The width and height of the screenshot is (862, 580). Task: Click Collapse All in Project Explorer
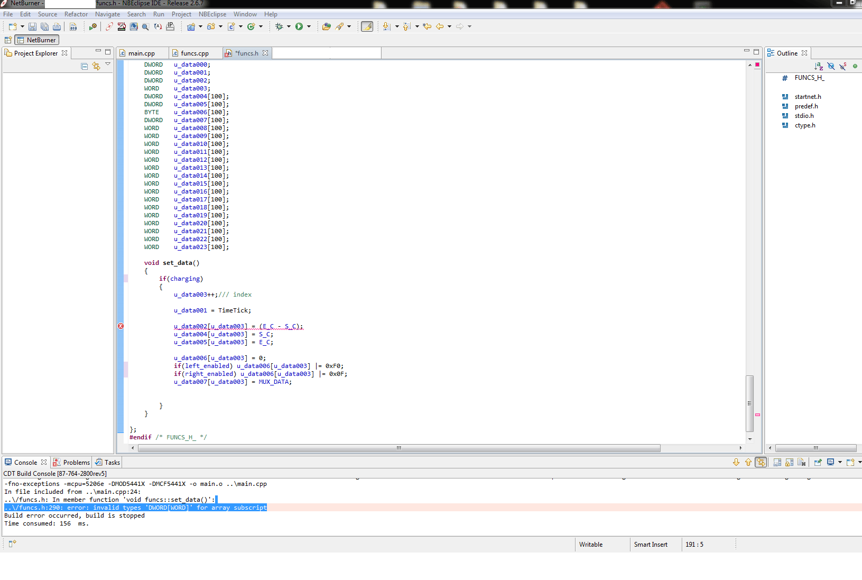tap(85, 66)
